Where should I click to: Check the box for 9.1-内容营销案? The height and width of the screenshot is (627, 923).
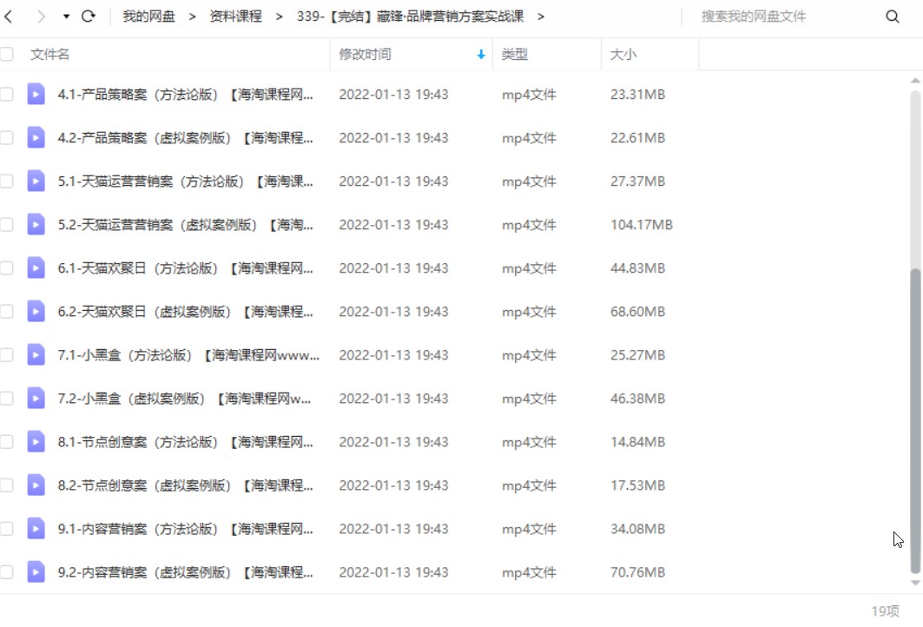[6, 529]
